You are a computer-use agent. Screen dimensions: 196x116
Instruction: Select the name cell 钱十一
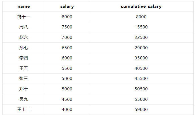tap(23, 17)
